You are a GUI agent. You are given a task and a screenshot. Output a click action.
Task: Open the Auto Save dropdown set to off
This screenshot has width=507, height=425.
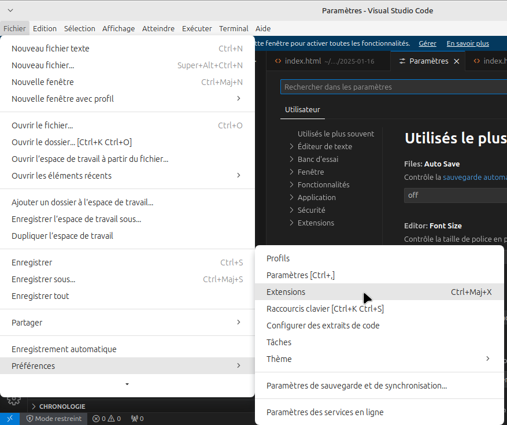pyautogui.click(x=455, y=195)
